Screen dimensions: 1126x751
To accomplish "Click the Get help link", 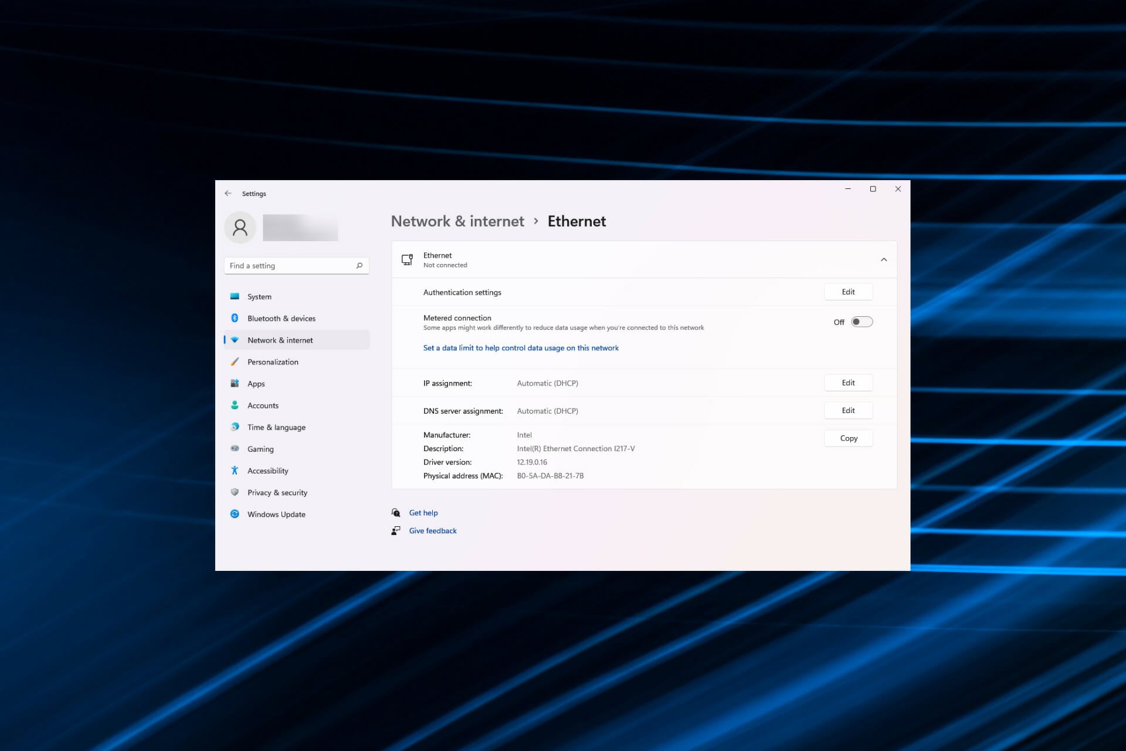I will (423, 513).
